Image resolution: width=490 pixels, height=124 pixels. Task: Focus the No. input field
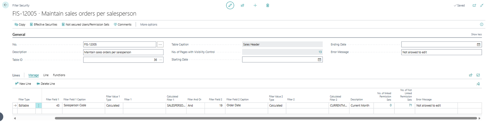click(x=119, y=44)
